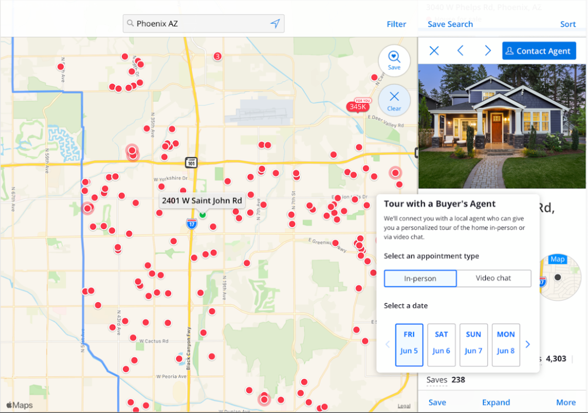
Task: Expand the listing details
Action: (x=496, y=402)
